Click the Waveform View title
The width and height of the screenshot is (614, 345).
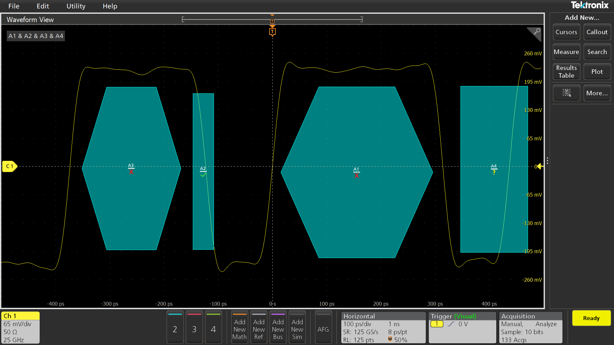(30, 20)
